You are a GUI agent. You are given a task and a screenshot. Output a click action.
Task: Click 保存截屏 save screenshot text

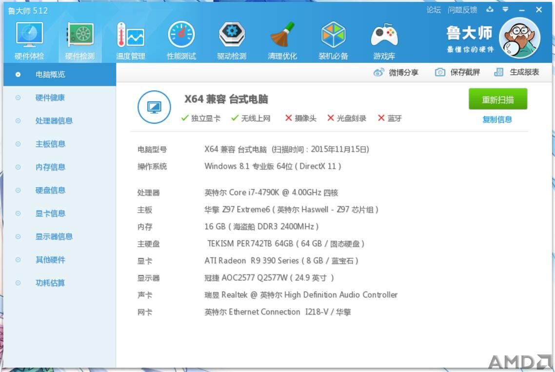coord(465,72)
